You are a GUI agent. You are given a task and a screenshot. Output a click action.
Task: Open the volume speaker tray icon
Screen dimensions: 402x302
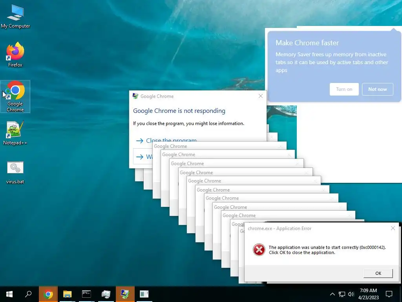tap(351, 294)
